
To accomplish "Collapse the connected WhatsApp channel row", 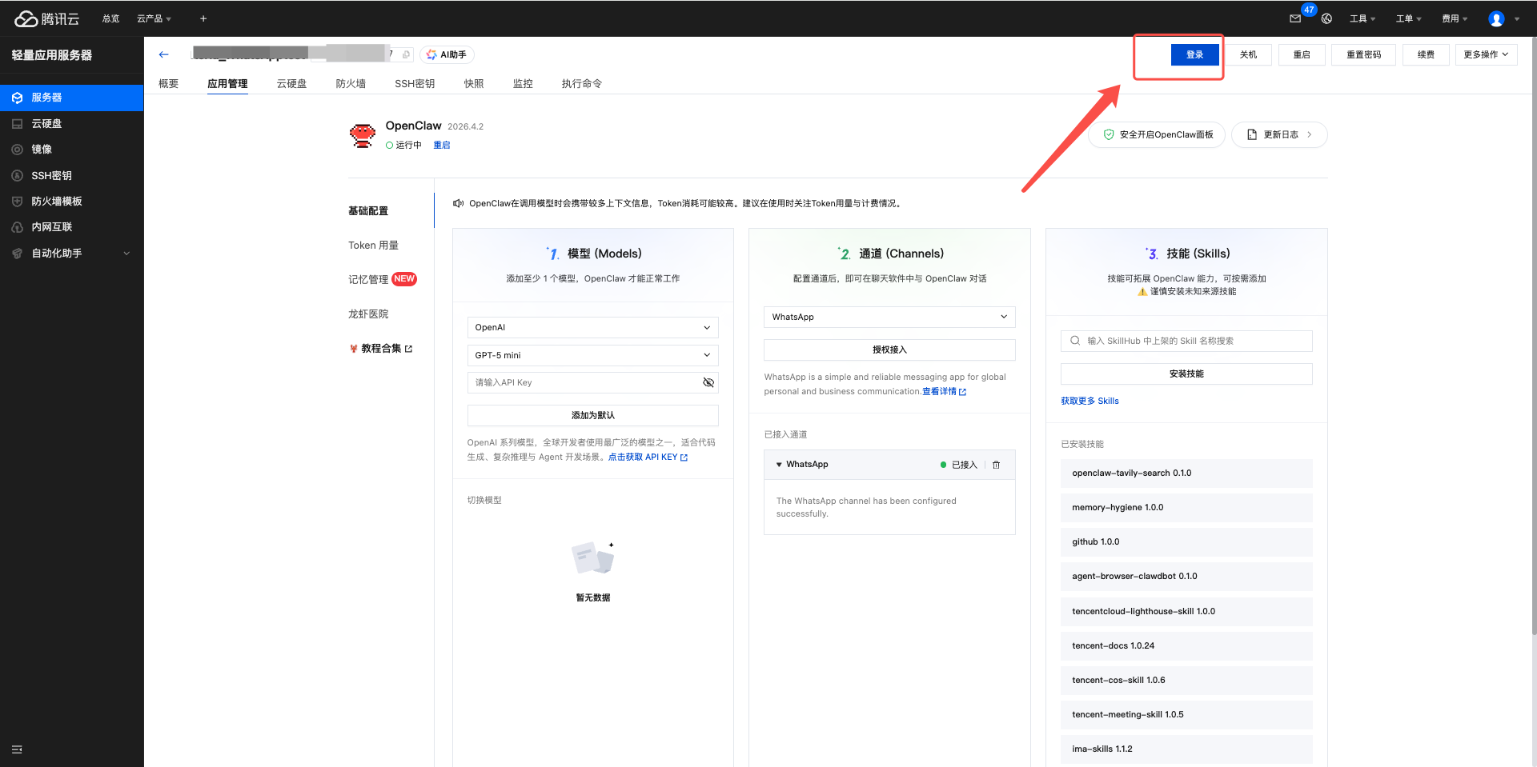I will pyautogui.click(x=779, y=465).
